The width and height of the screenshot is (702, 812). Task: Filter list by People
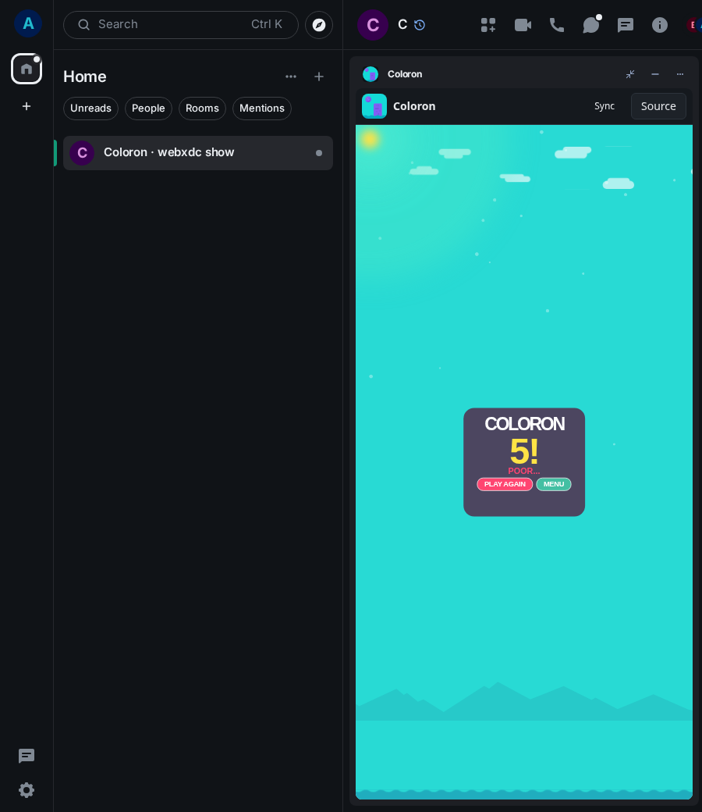click(x=148, y=109)
